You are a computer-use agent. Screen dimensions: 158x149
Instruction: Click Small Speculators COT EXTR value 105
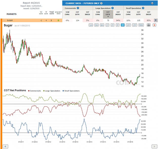[139, 20]
